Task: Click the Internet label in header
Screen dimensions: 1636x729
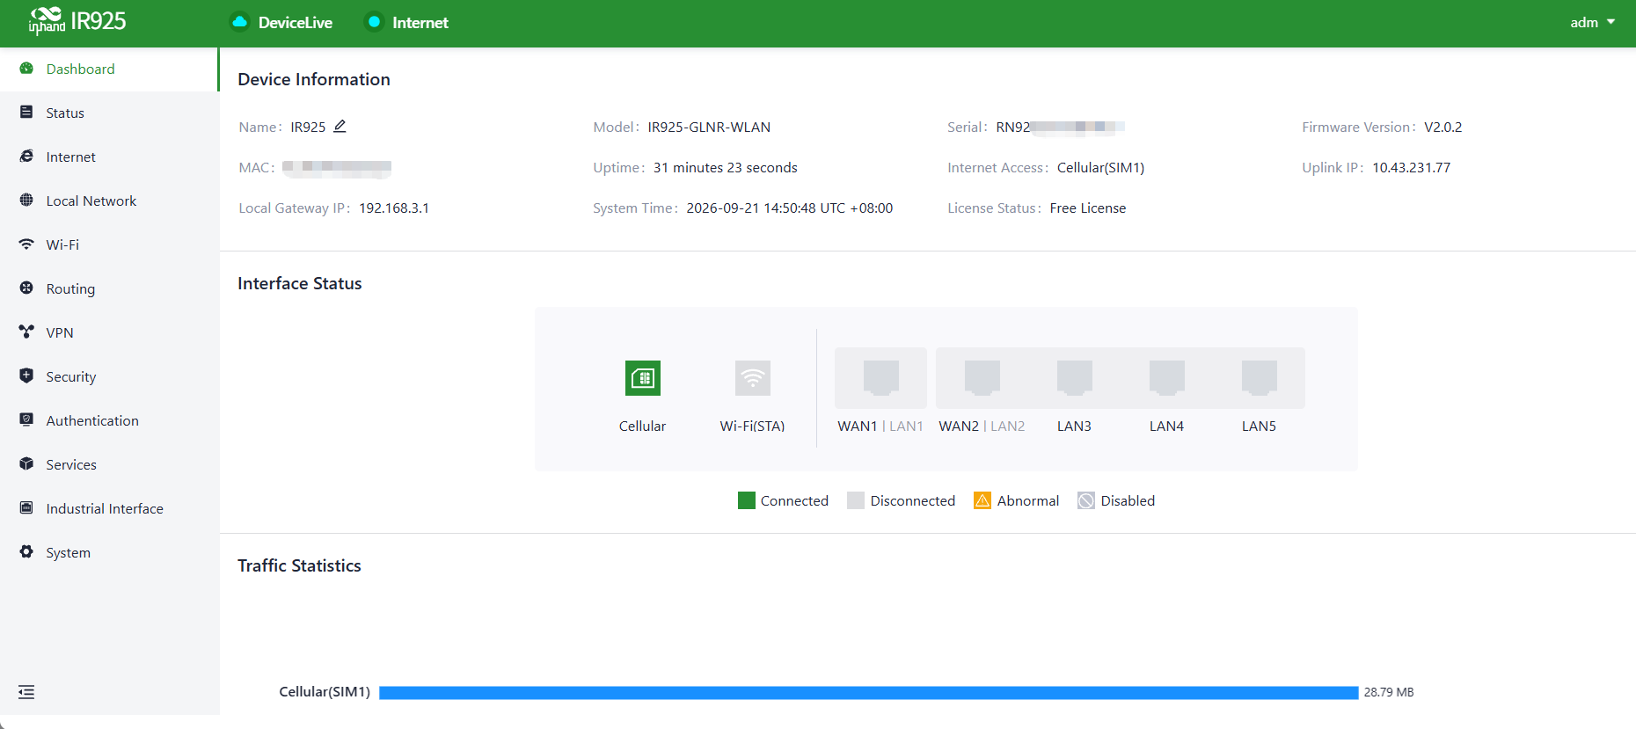Action: [420, 23]
